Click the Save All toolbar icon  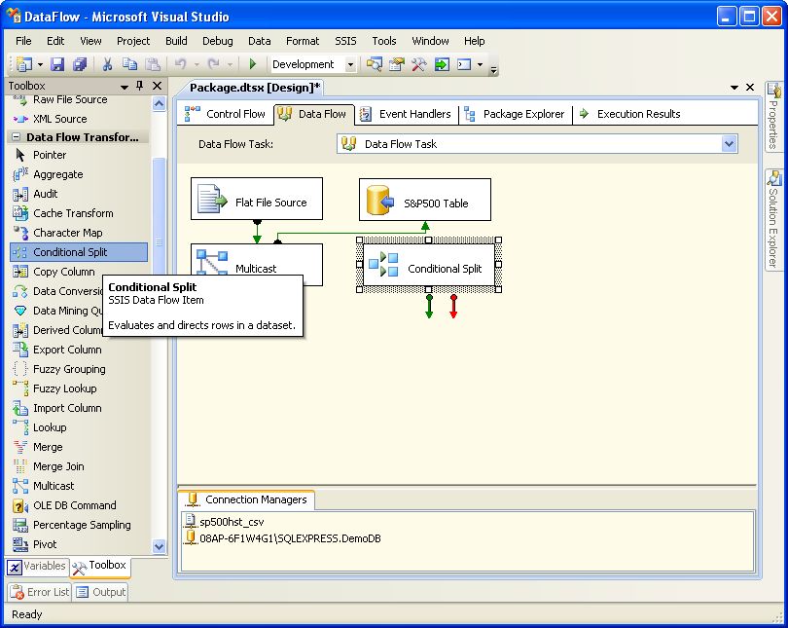79,64
